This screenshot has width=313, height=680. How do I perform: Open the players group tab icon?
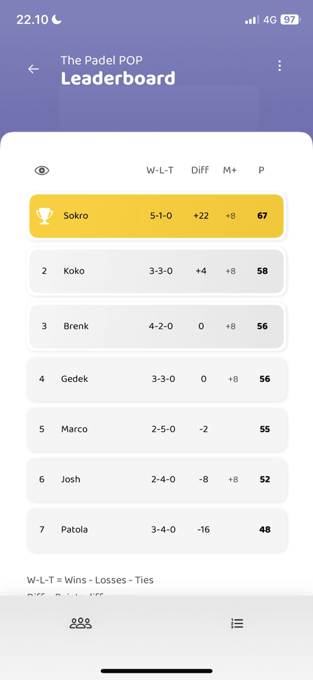point(81,624)
